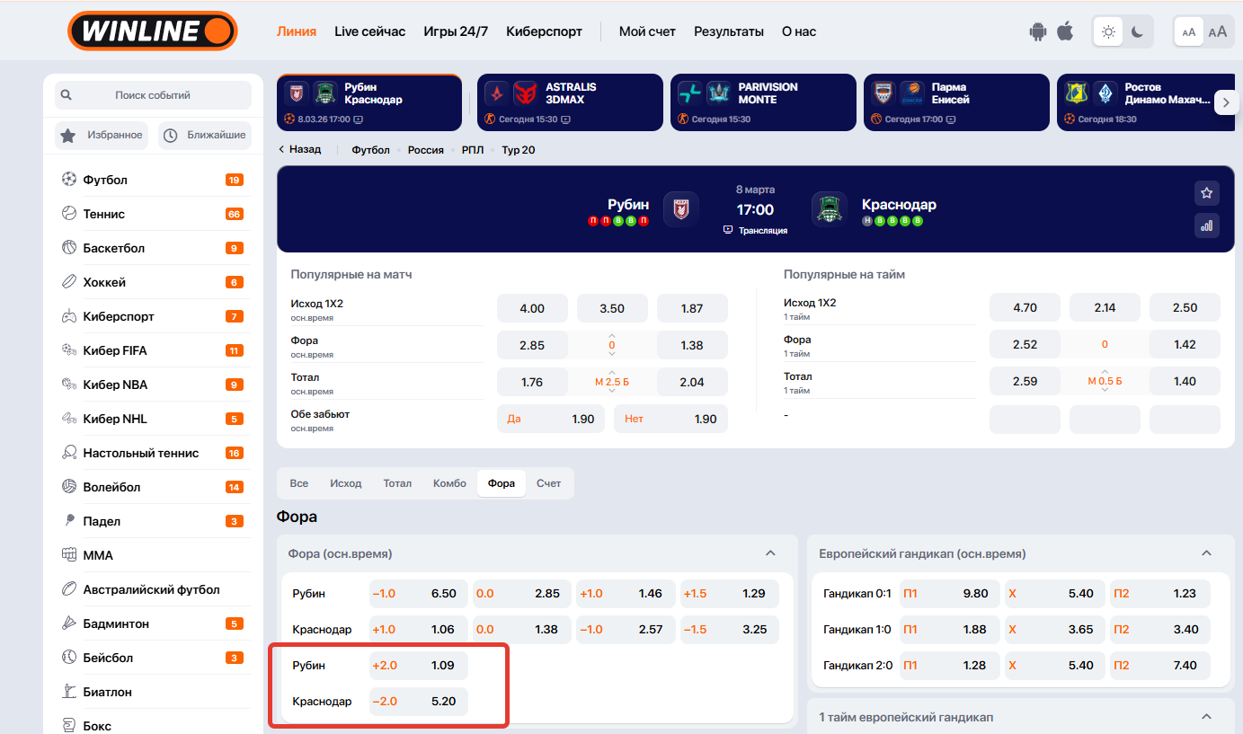Bet on Краснодар −2.0 at 5.20
This screenshot has height=734, width=1243.
point(419,702)
